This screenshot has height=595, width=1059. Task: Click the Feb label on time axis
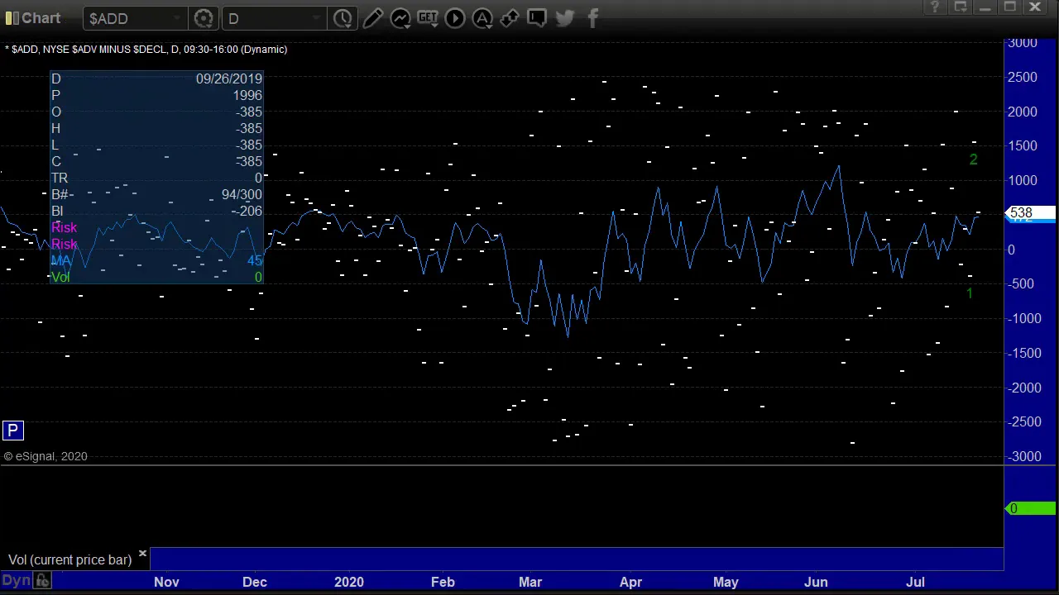443,582
